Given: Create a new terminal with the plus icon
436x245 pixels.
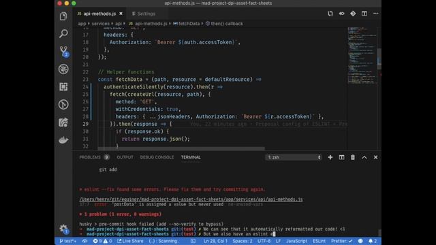Looking at the screenshot, I should pyautogui.click(x=330, y=157).
